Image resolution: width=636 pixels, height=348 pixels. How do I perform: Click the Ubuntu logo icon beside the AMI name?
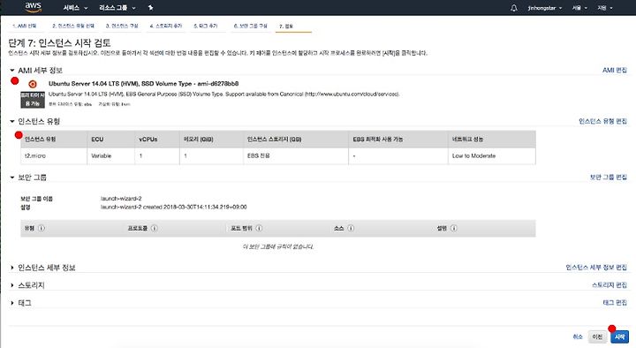(x=33, y=84)
